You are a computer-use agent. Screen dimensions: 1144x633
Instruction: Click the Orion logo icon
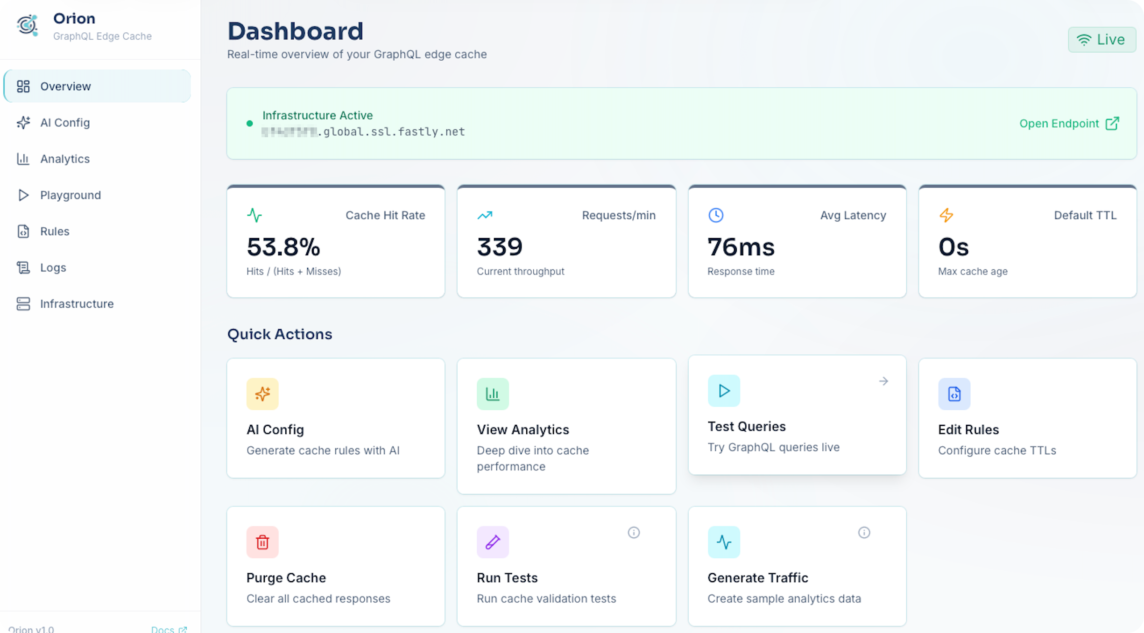[x=28, y=25]
